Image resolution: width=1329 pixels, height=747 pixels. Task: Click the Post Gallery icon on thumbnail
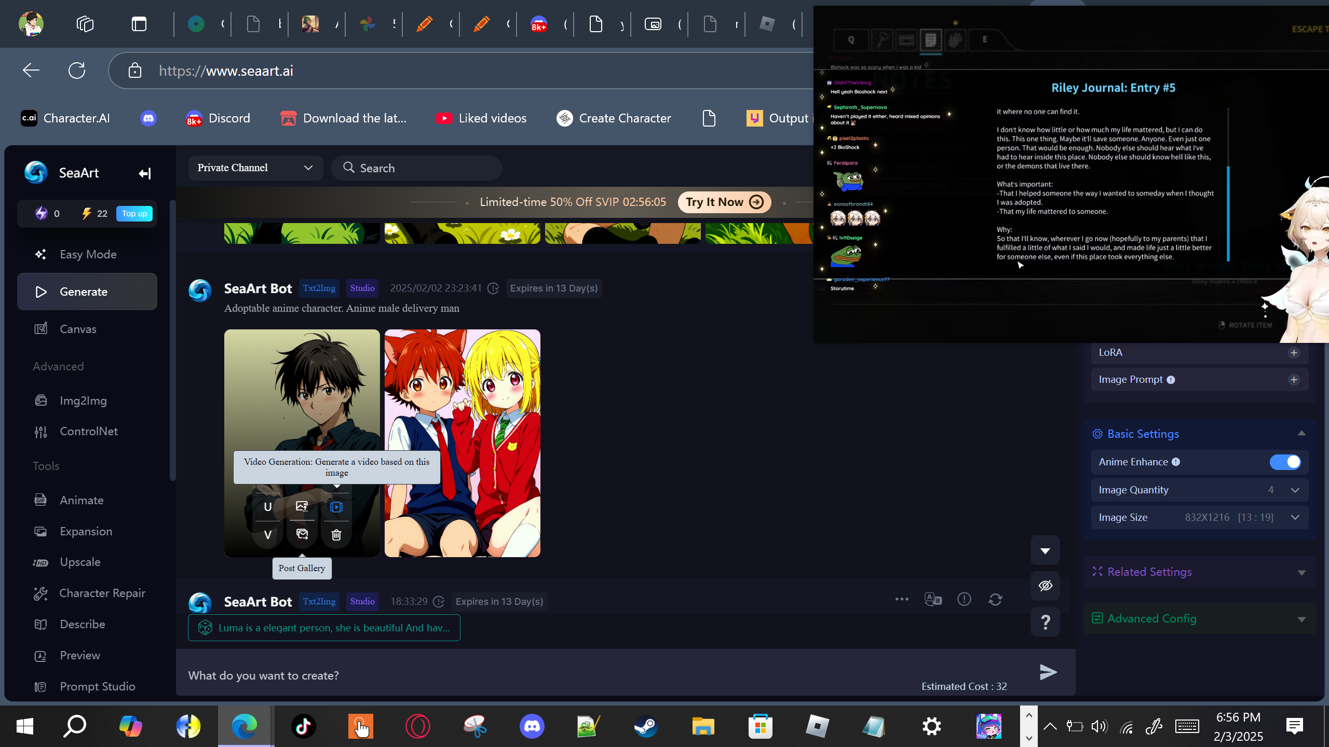coord(302,535)
